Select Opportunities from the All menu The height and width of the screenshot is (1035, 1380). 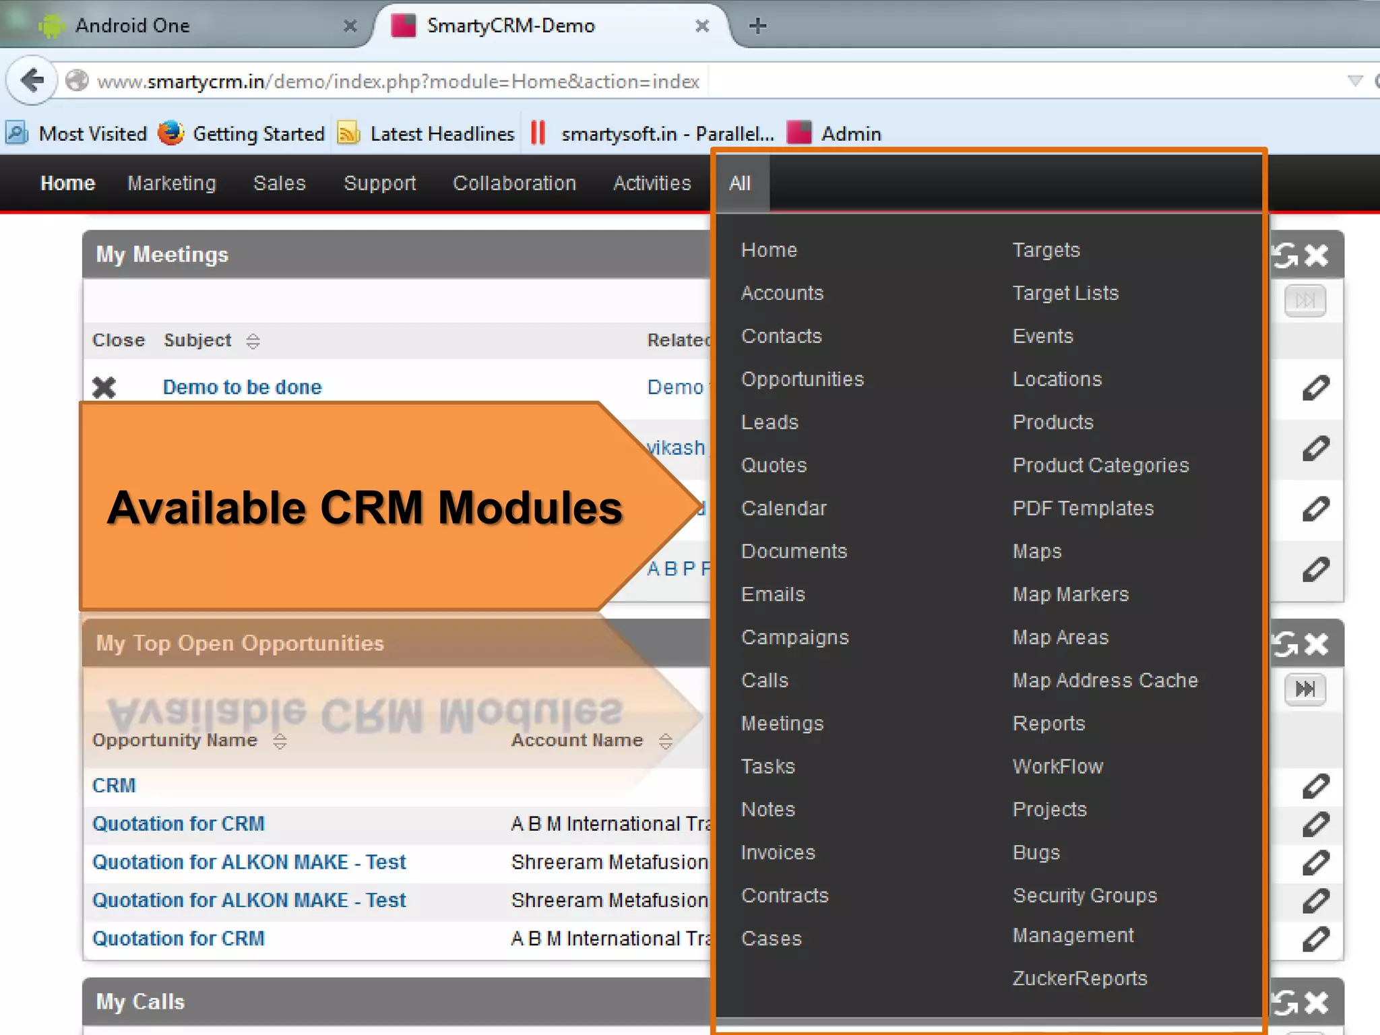(803, 379)
